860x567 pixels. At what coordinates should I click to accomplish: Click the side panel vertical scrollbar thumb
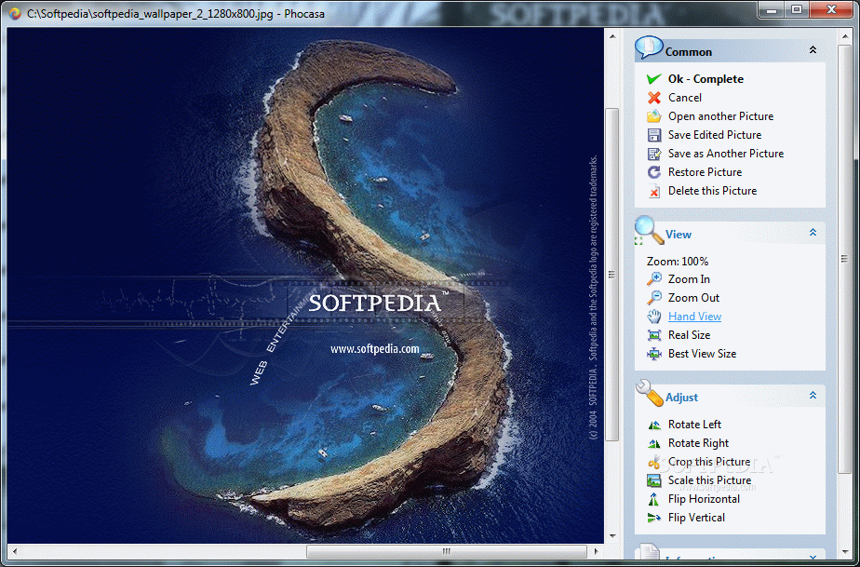(845, 259)
